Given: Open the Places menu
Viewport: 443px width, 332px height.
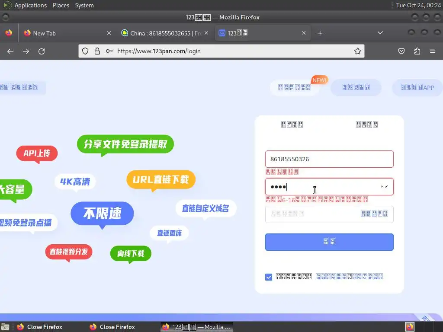Looking at the screenshot, I should [61, 5].
